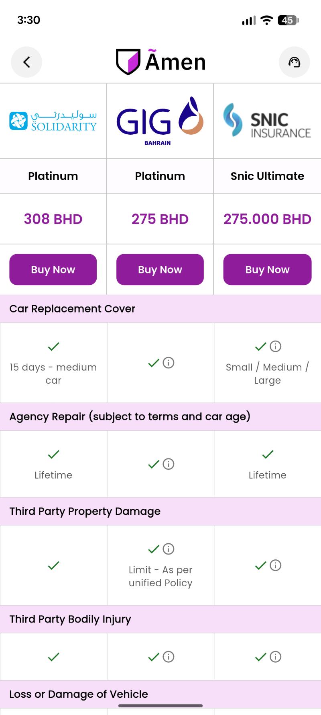321x715 pixels.
Task: Tap the Snic Ultimate plan name
Action: click(267, 176)
